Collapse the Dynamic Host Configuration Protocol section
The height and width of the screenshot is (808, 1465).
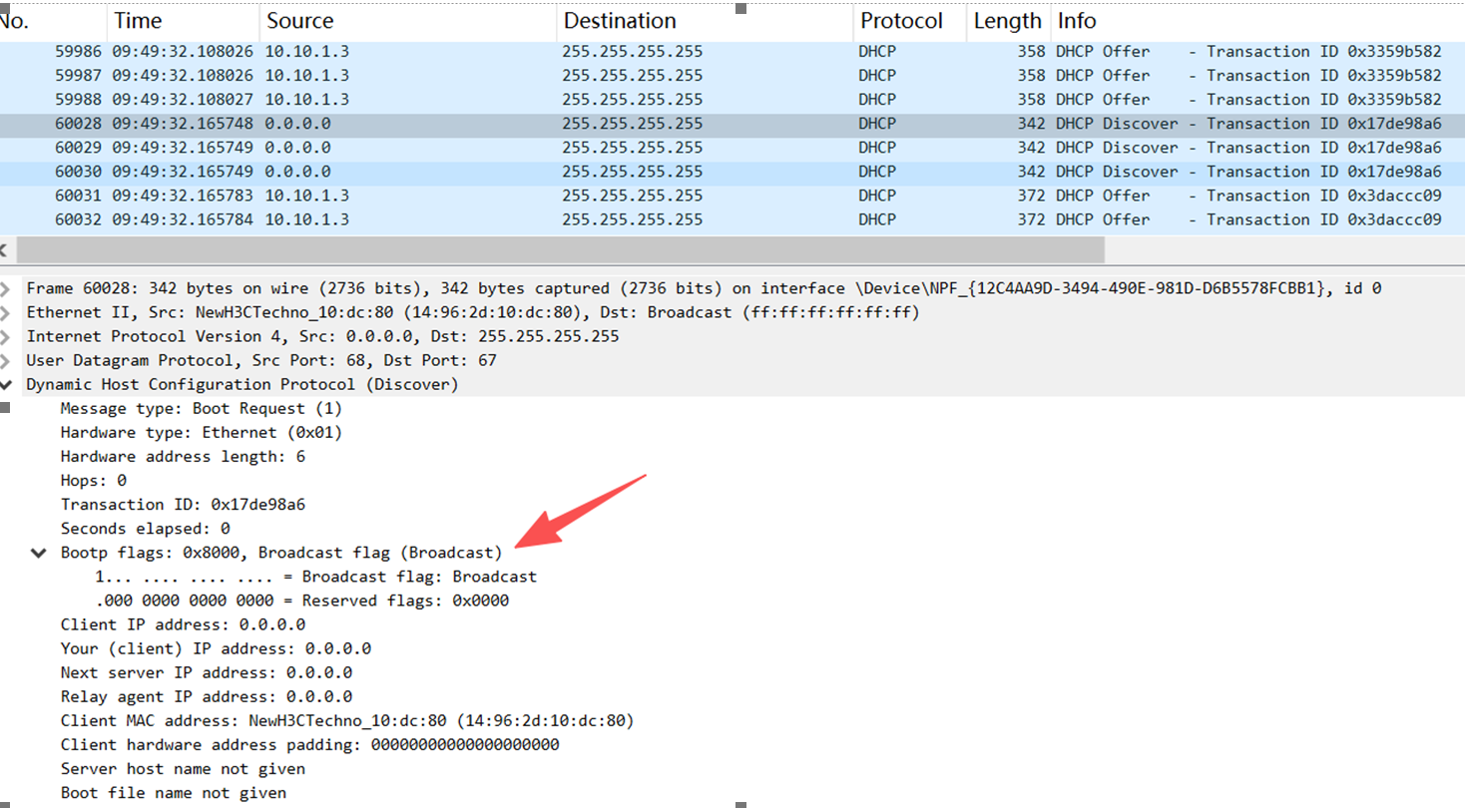coord(6,385)
